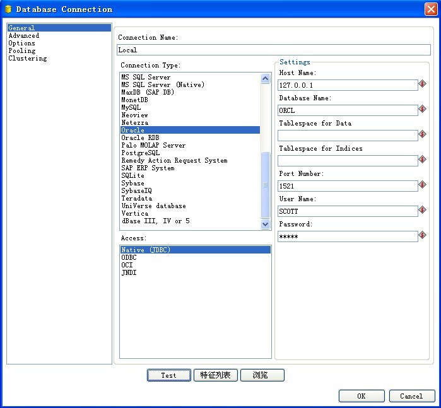
Task: Select Palo MOLAP Server connection type
Action: [x=190, y=145]
